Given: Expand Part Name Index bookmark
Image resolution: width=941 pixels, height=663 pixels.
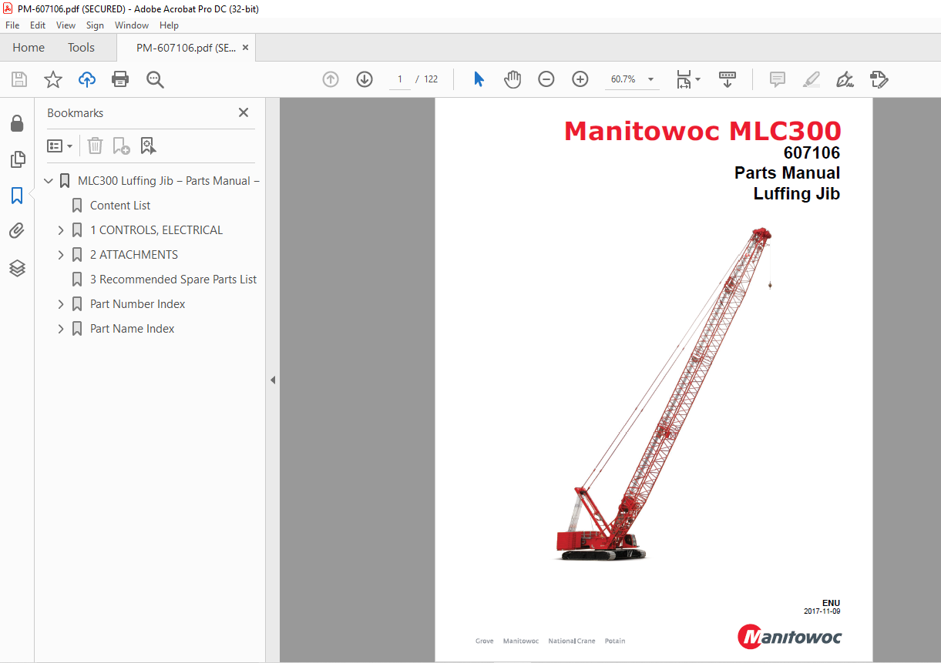Looking at the screenshot, I should [x=61, y=329].
